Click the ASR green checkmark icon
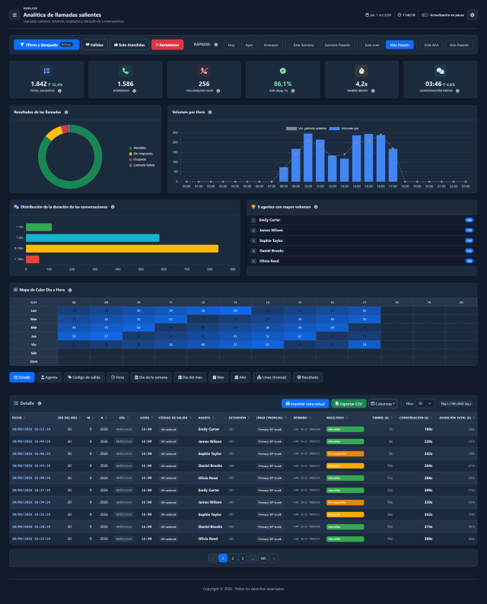487x604 pixels. (283, 71)
